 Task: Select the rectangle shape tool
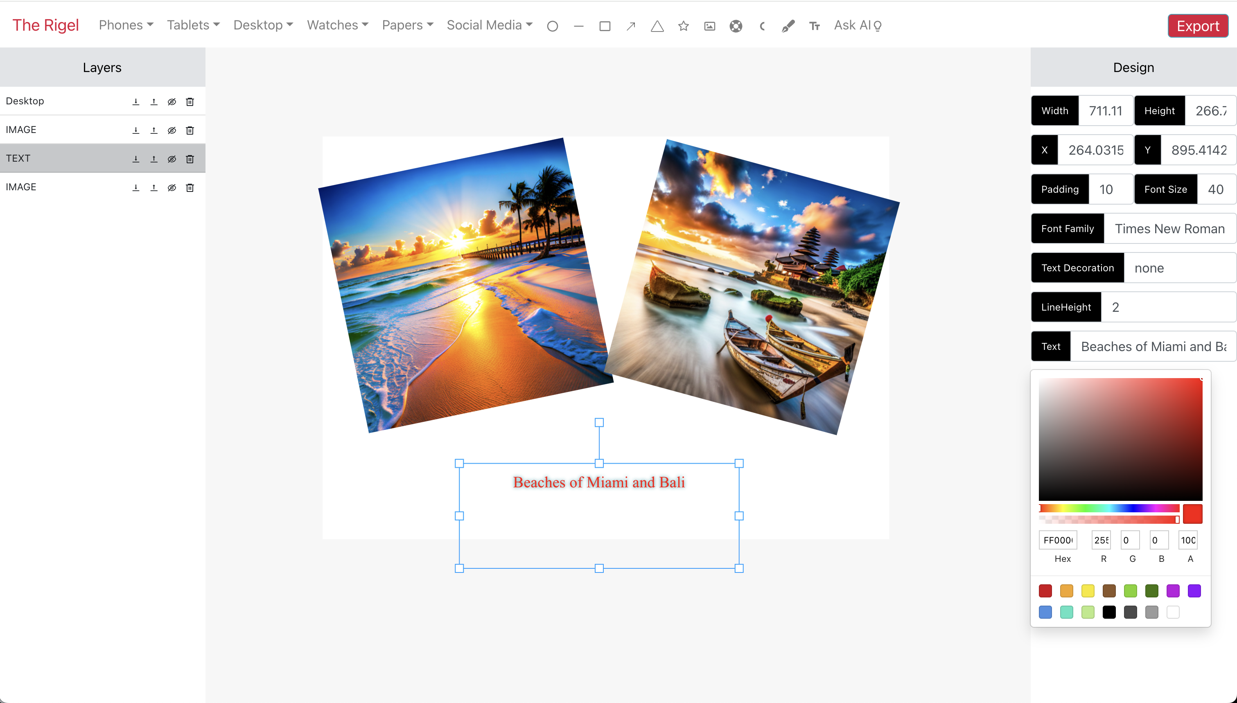(x=605, y=26)
